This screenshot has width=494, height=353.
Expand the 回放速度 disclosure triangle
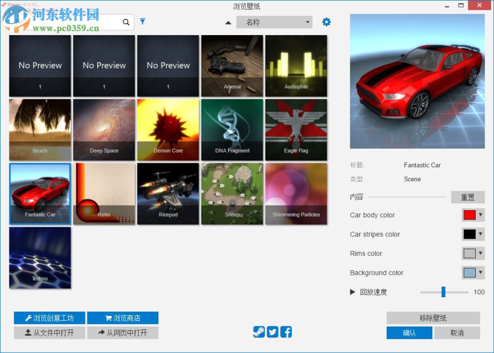[353, 292]
